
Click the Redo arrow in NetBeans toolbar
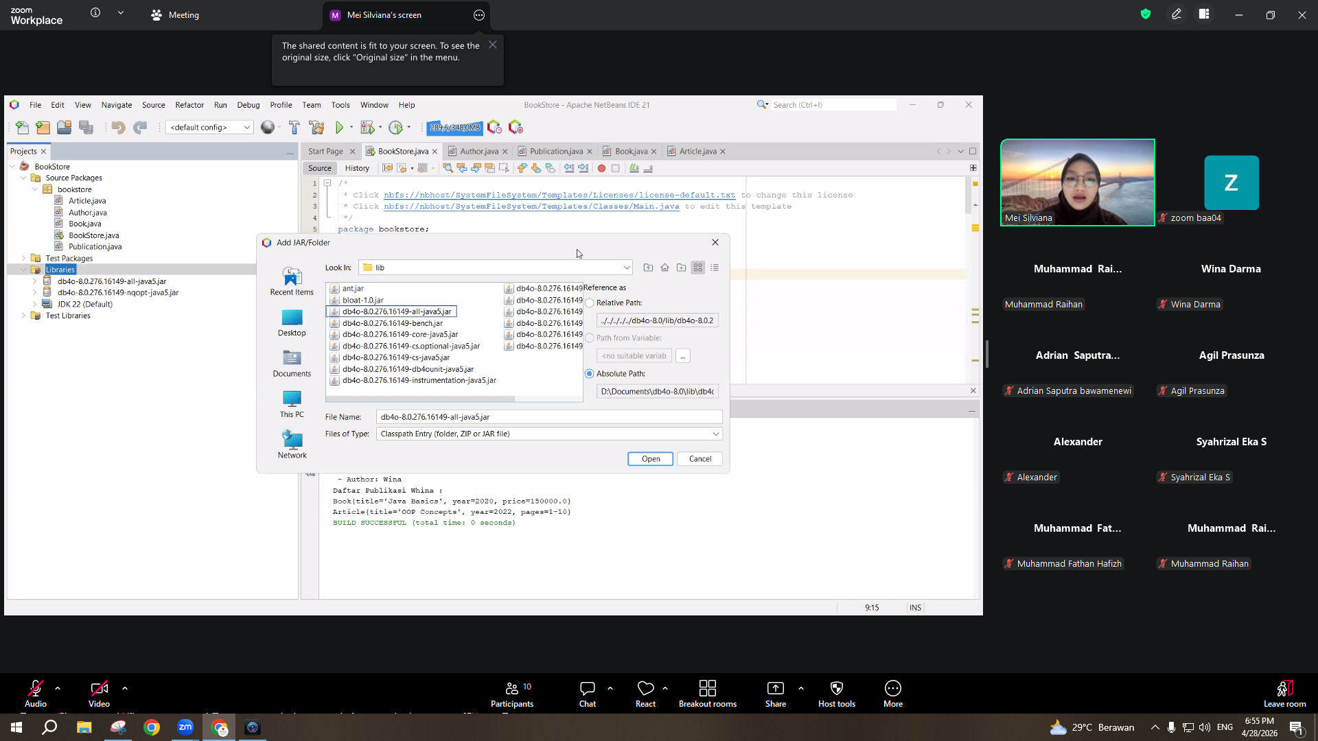(140, 128)
